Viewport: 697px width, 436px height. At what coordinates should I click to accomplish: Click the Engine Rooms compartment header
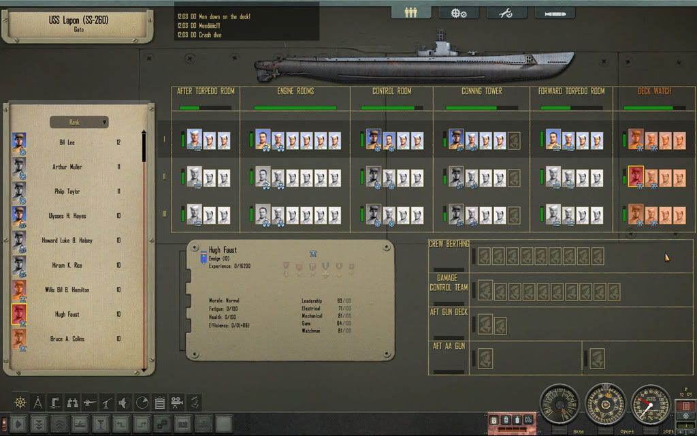[x=295, y=91]
